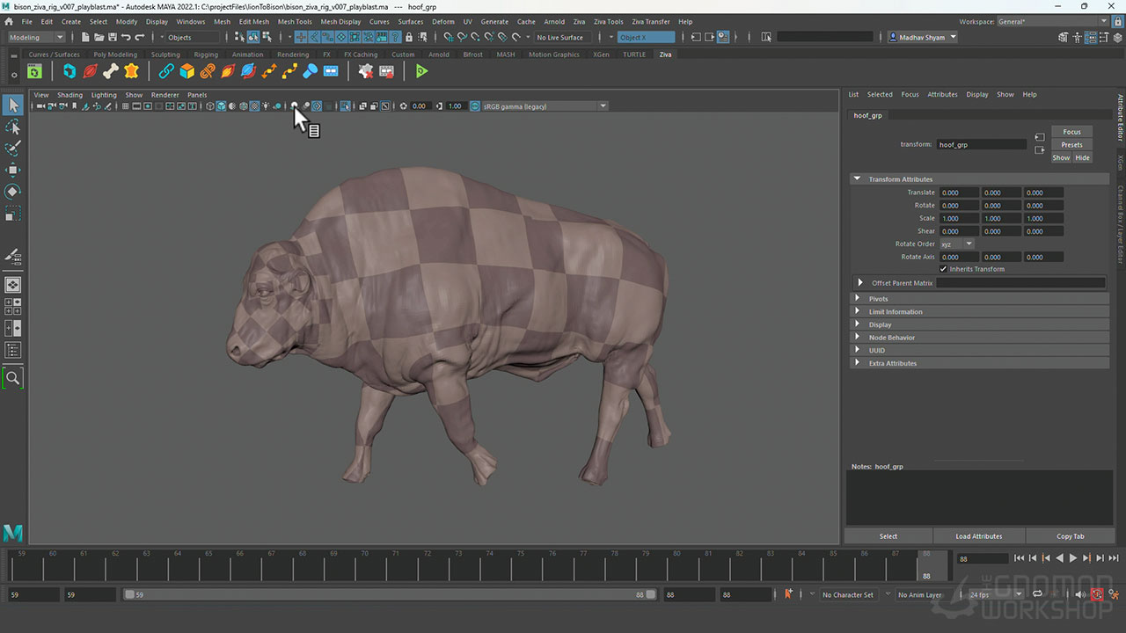Viewport: 1126px width, 633px height.
Task: Switch to the Rigging shelf tab
Action: [206, 55]
